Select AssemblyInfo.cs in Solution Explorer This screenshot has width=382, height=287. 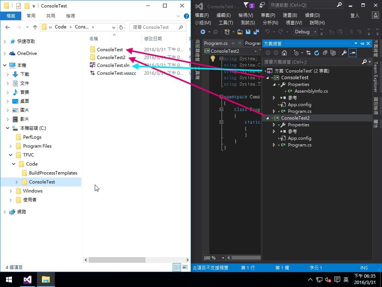pyautogui.click(x=311, y=91)
